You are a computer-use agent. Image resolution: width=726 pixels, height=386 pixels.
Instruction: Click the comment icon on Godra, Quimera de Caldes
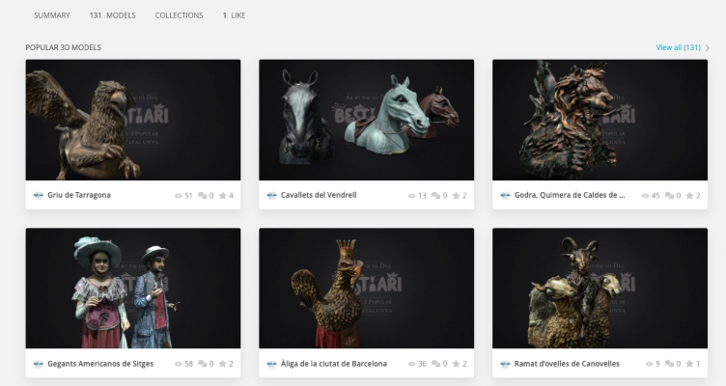click(x=668, y=195)
